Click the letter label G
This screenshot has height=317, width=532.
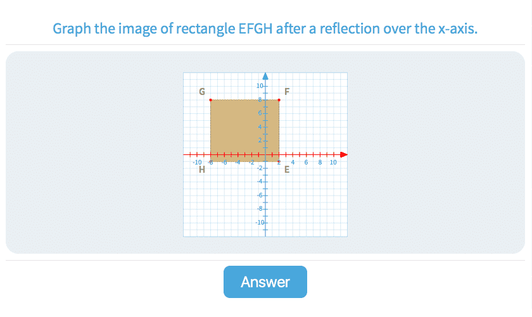click(202, 91)
